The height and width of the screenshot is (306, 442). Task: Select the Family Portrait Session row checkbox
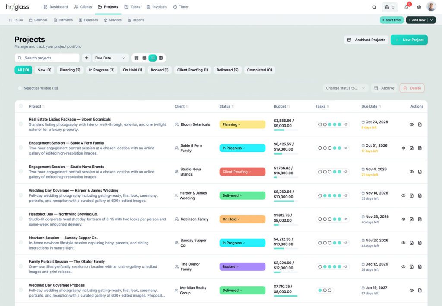point(21,266)
